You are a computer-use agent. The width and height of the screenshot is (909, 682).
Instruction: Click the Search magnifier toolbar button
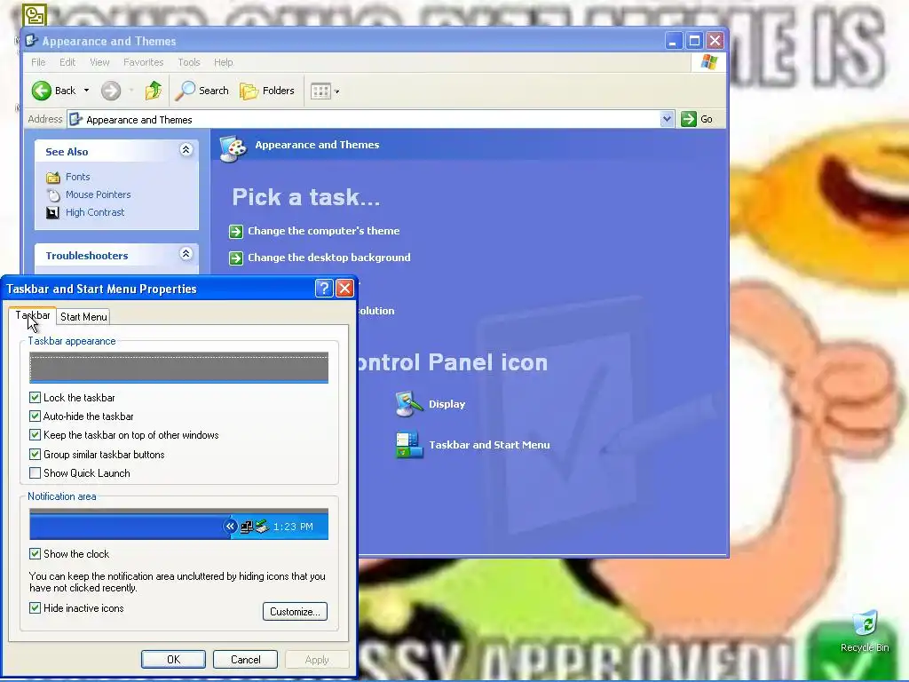(202, 91)
